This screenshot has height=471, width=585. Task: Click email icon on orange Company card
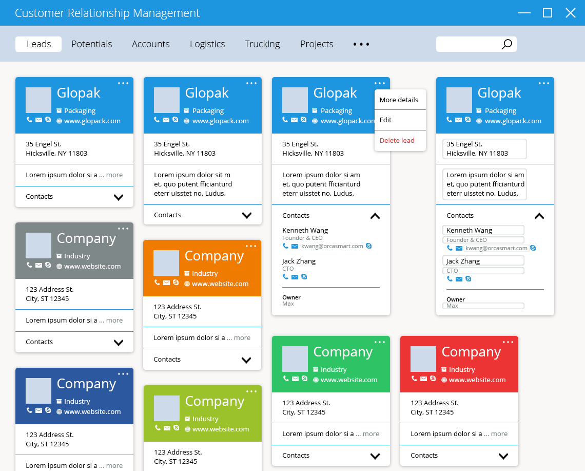click(x=166, y=282)
